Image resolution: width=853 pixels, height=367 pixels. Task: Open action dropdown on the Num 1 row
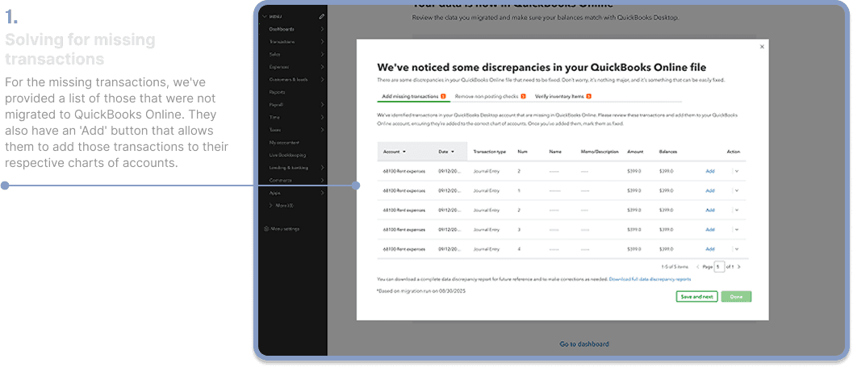tap(737, 191)
